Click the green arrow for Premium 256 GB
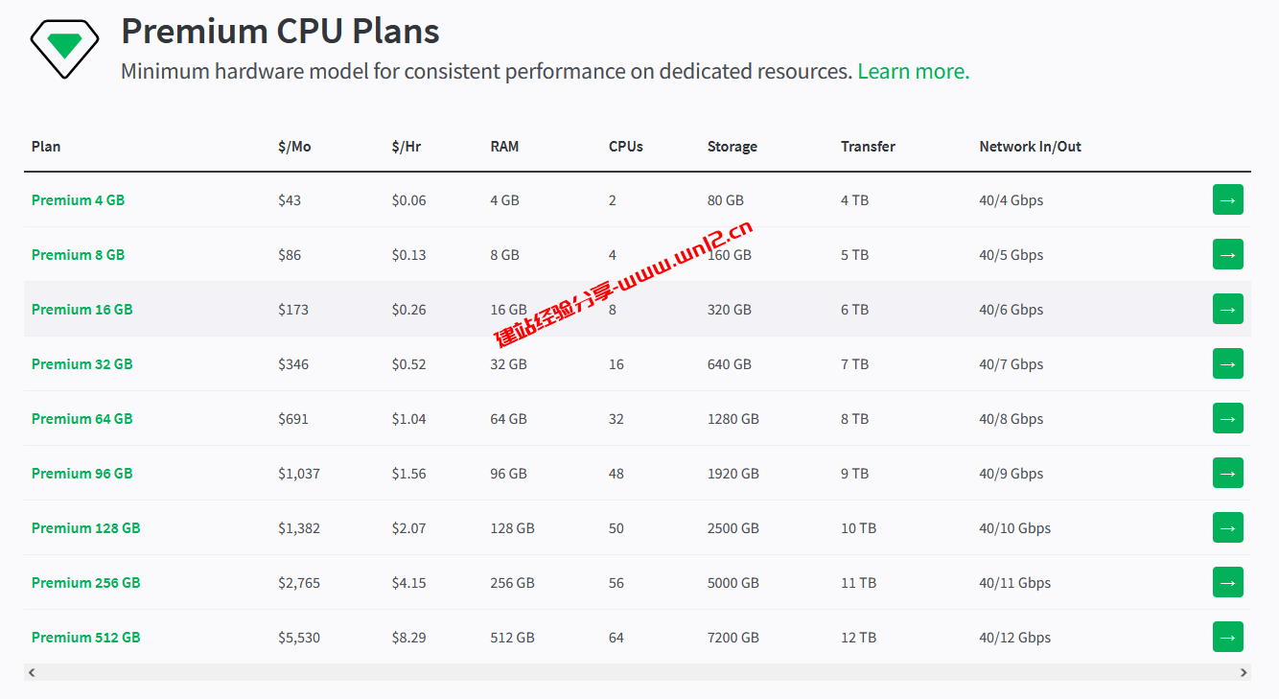1279x699 pixels. click(x=1227, y=582)
